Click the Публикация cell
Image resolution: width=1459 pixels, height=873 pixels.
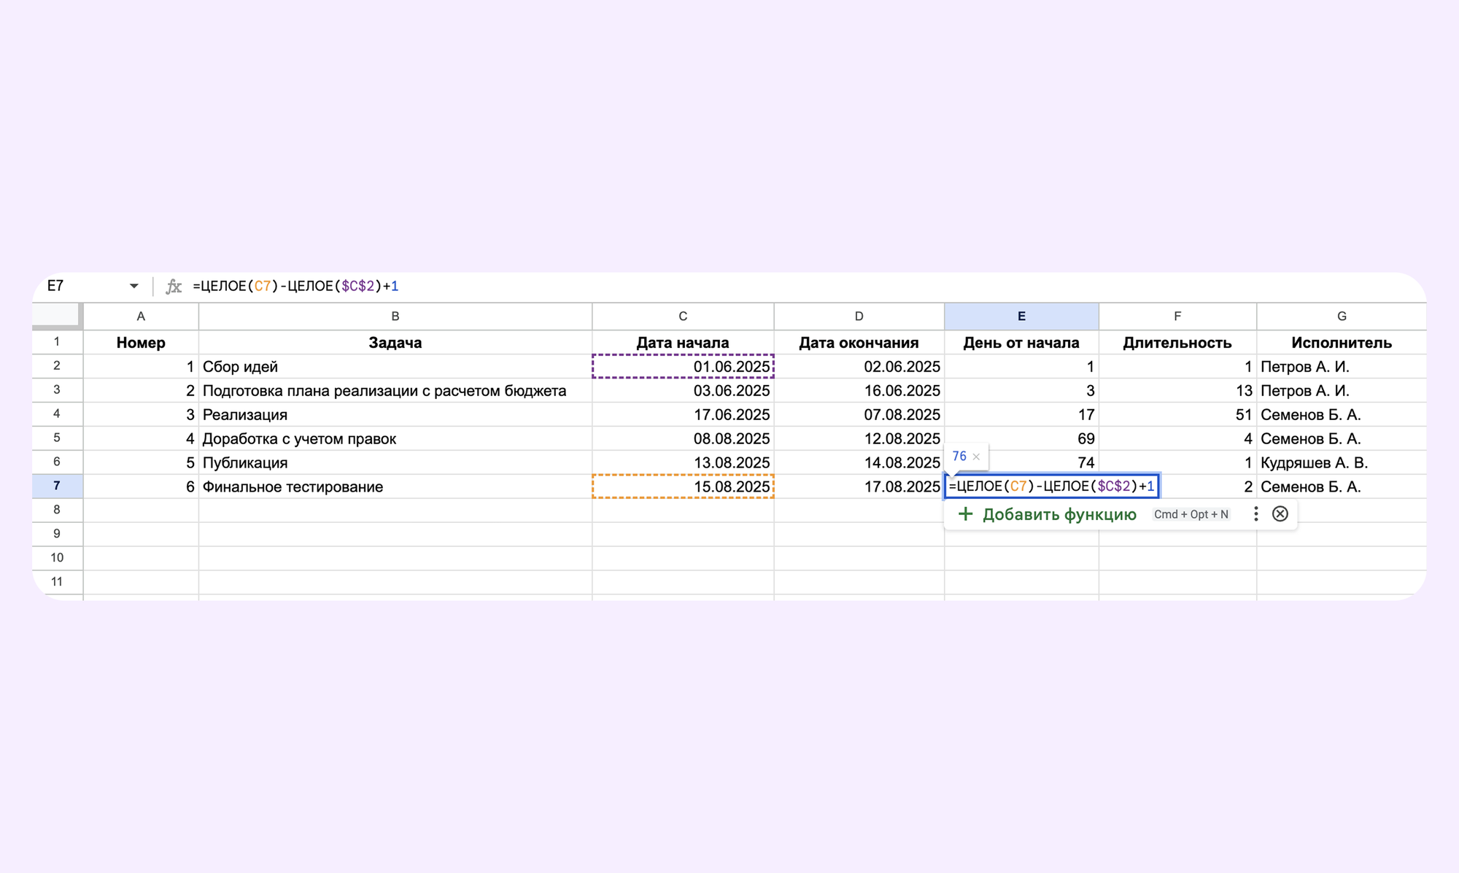tap(395, 463)
